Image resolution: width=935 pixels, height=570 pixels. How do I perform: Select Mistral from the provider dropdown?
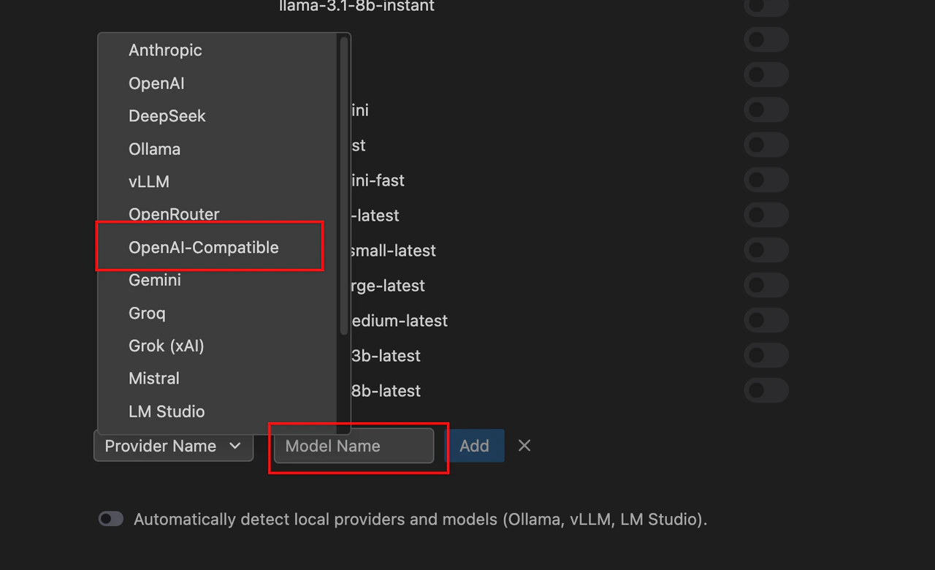pyautogui.click(x=218, y=379)
